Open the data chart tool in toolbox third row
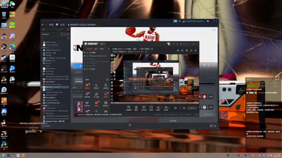 tap(105, 104)
